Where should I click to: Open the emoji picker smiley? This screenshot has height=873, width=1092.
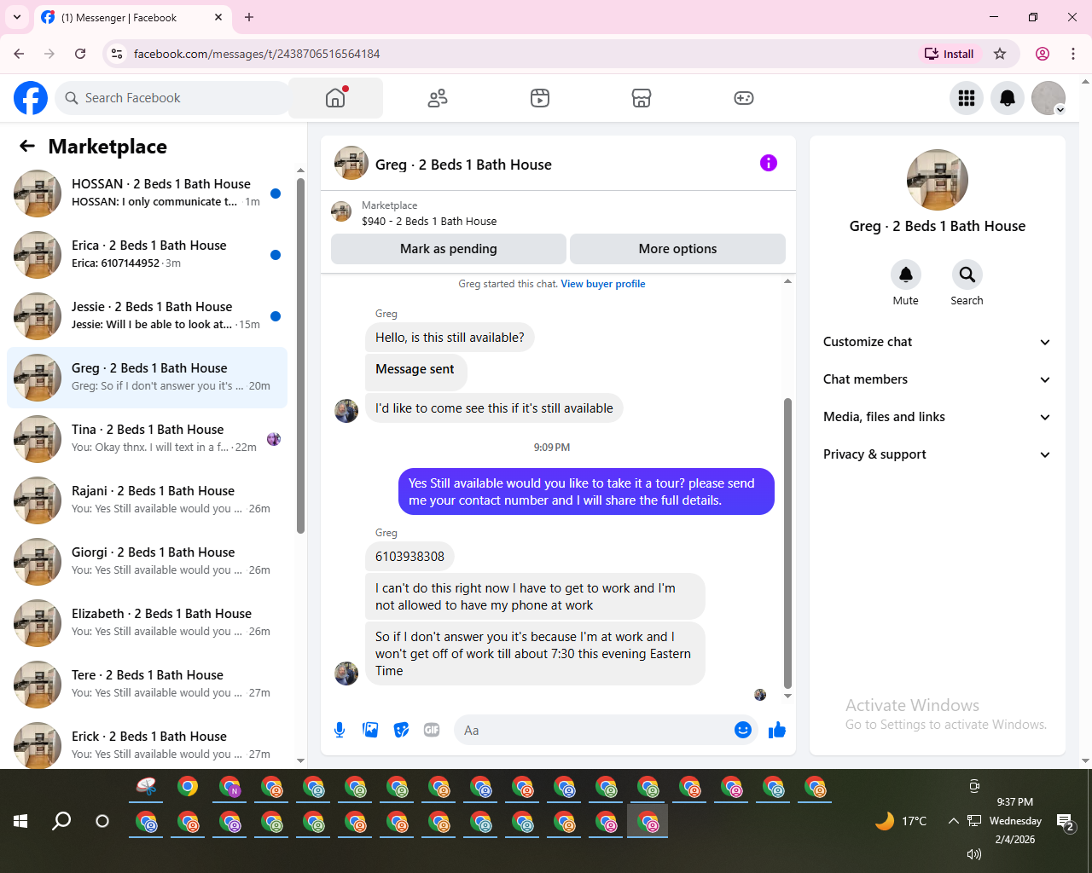pos(743,730)
